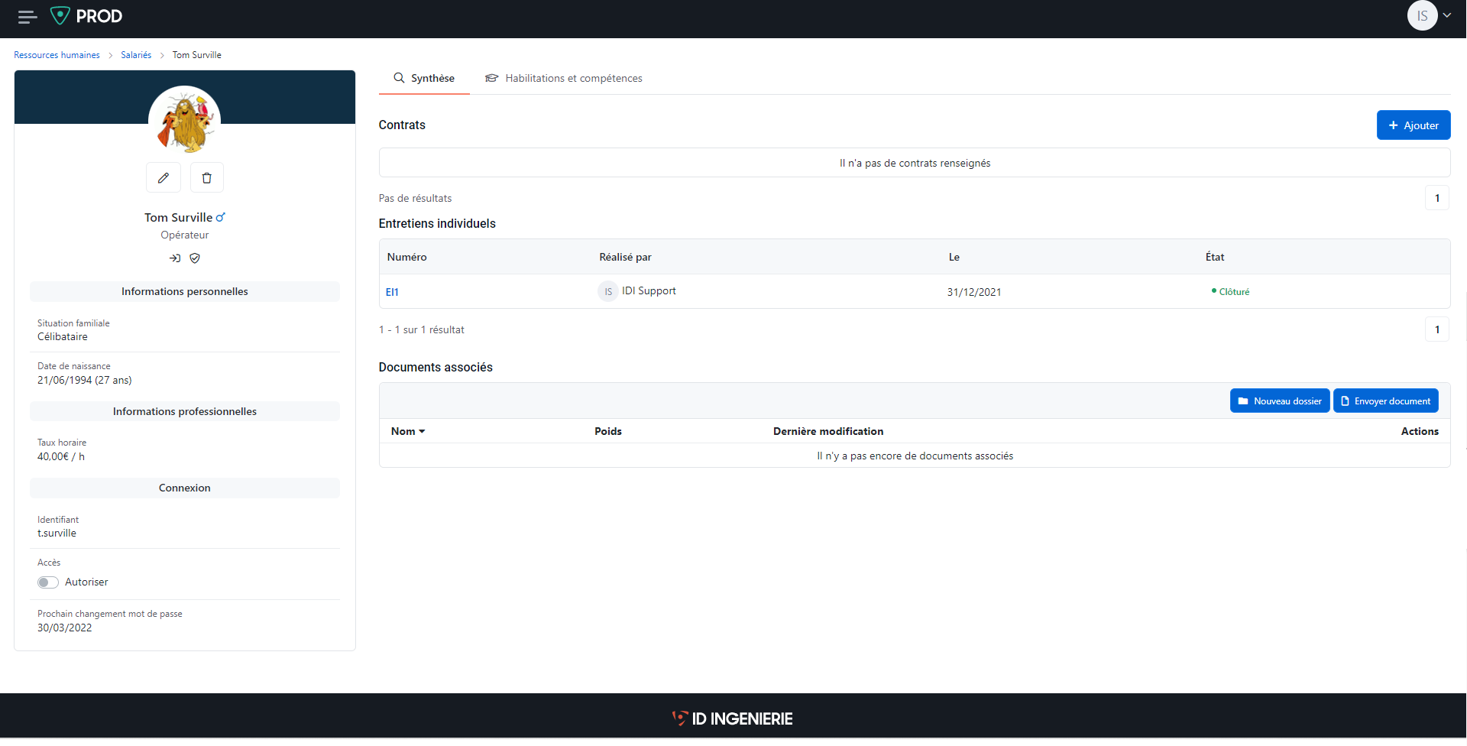This screenshot has height=746, width=1467.
Task: Open the EI1 individual interview
Action: [x=393, y=292]
